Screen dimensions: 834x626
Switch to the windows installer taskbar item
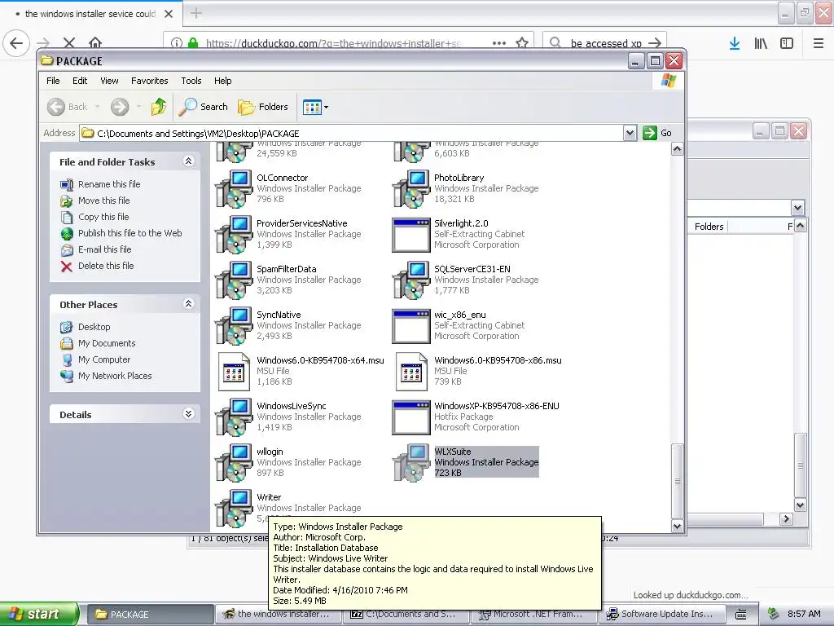pos(279,614)
